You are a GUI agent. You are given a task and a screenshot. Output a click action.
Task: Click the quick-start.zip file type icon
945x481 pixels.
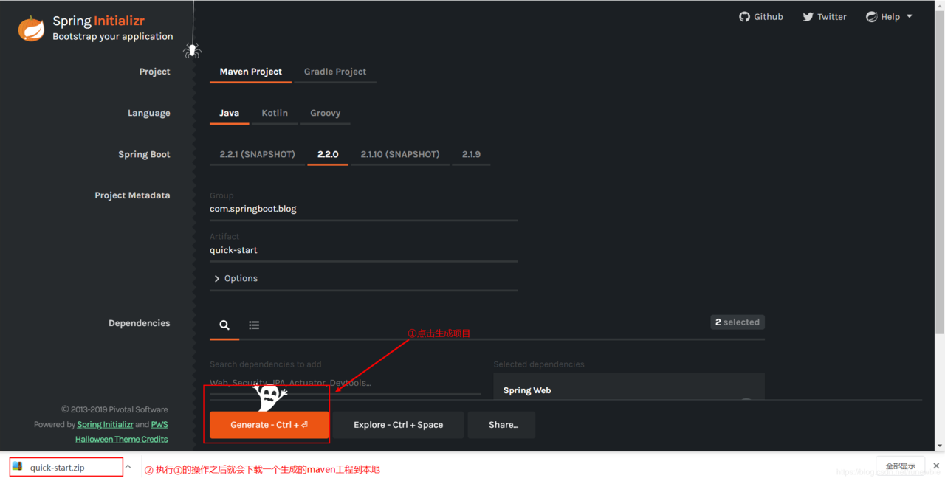18,467
